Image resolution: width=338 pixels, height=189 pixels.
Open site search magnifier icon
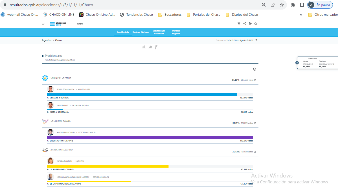click(256, 24)
